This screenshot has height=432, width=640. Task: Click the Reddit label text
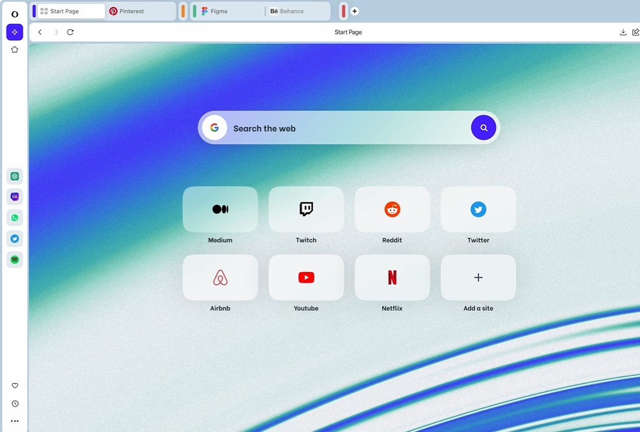pyautogui.click(x=392, y=240)
